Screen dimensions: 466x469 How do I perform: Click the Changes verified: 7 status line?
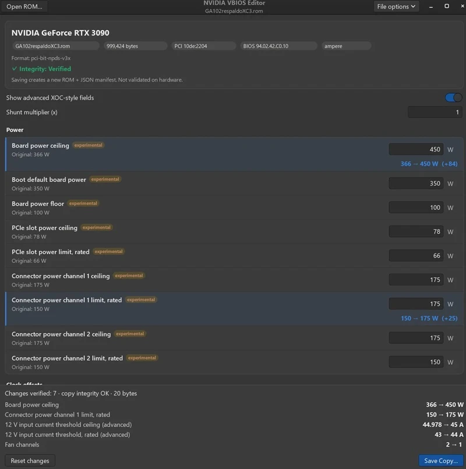pos(71,393)
